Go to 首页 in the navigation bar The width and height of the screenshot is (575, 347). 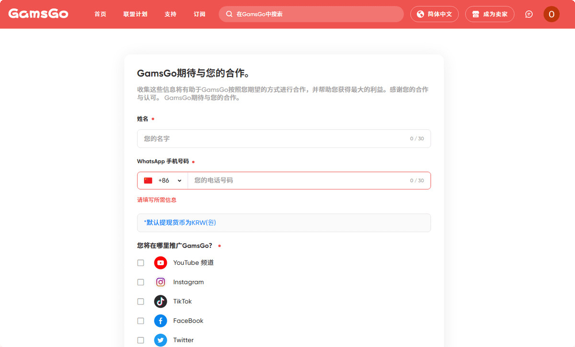click(x=100, y=14)
